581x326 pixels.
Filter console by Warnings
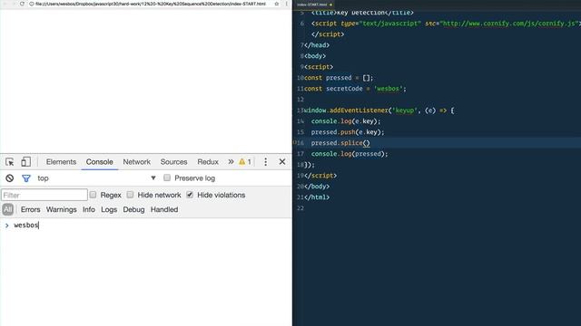[x=62, y=209]
